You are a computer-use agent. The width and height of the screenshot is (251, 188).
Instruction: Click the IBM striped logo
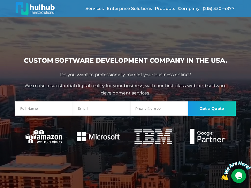(153, 137)
